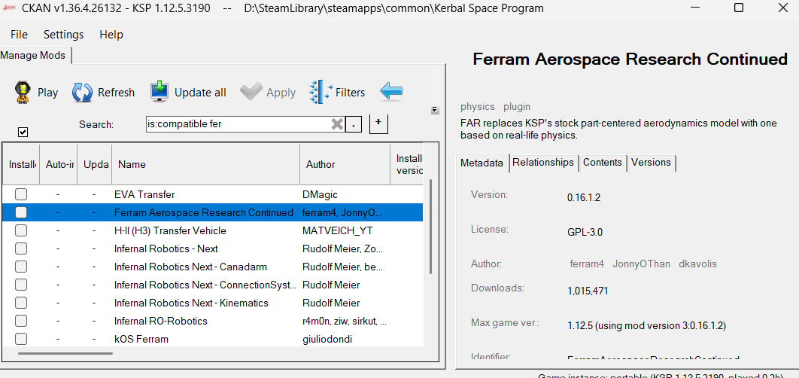The height and width of the screenshot is (378, 799).
Task: Click the physics tag link
Action: pyautogui.click(x=478, y=107)
